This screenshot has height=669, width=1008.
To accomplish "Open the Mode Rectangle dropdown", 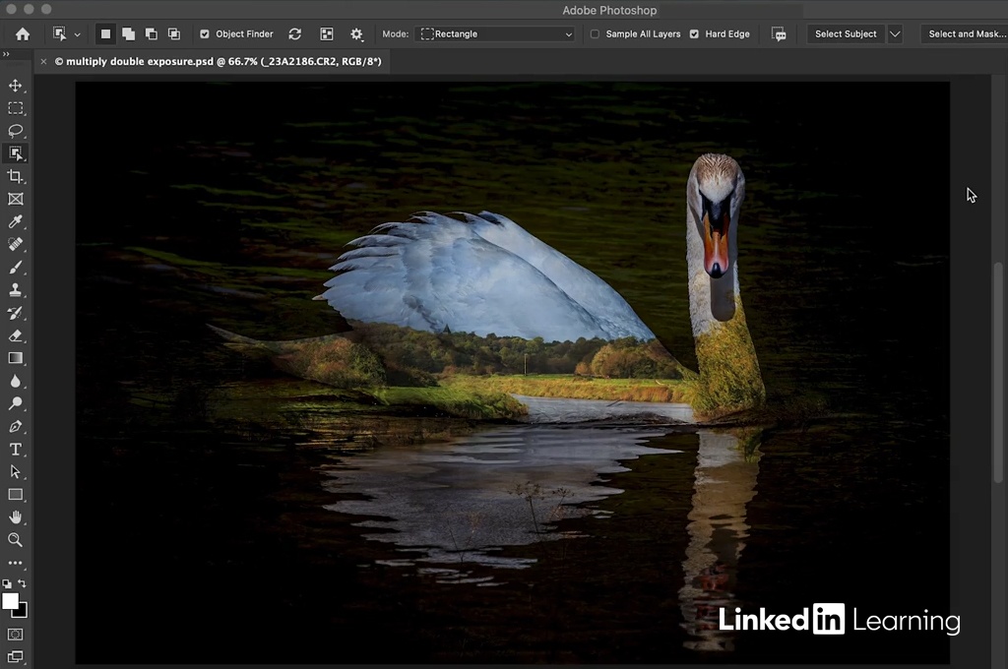I will point(496,34).
